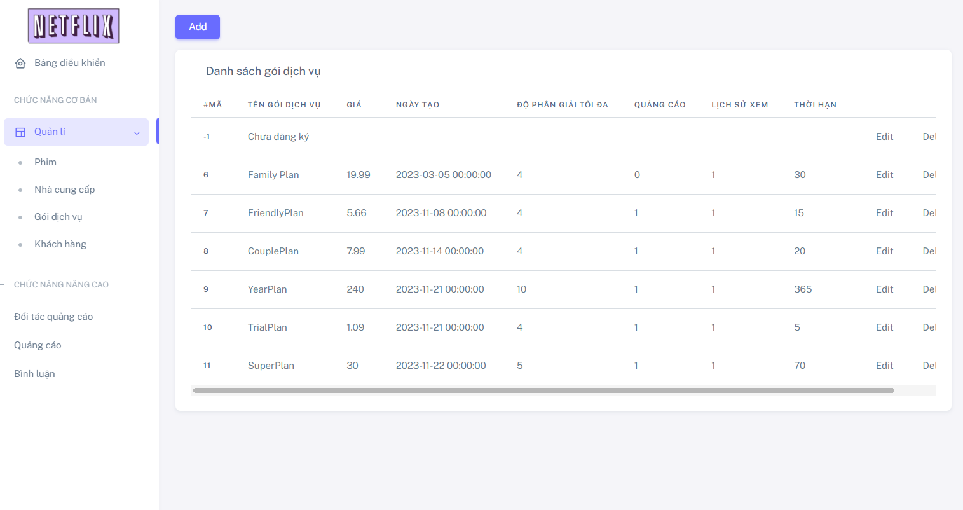This screenshot has height=510, width=963.
Task: Delete the CouplePlan row
Action: (929, 251)
